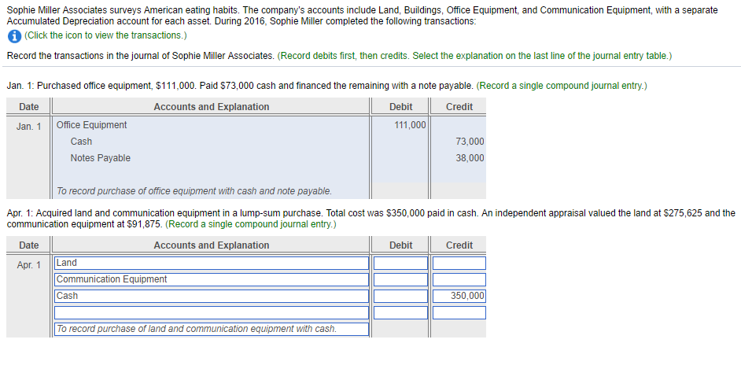
Task: Click the Credit field in the Land row
Action: [459, 263]
